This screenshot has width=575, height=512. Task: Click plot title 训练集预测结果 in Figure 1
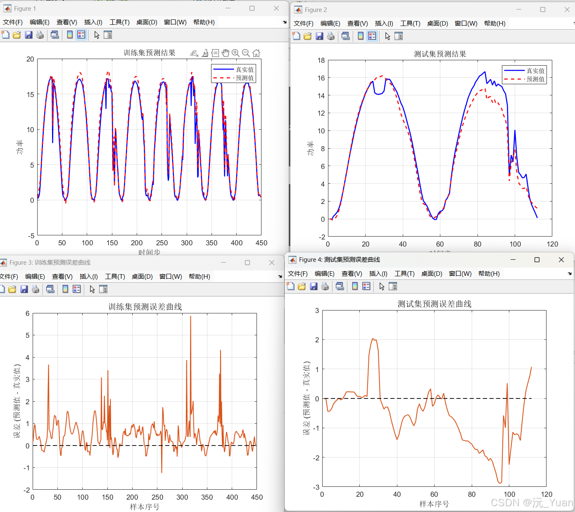pos(150,53)
